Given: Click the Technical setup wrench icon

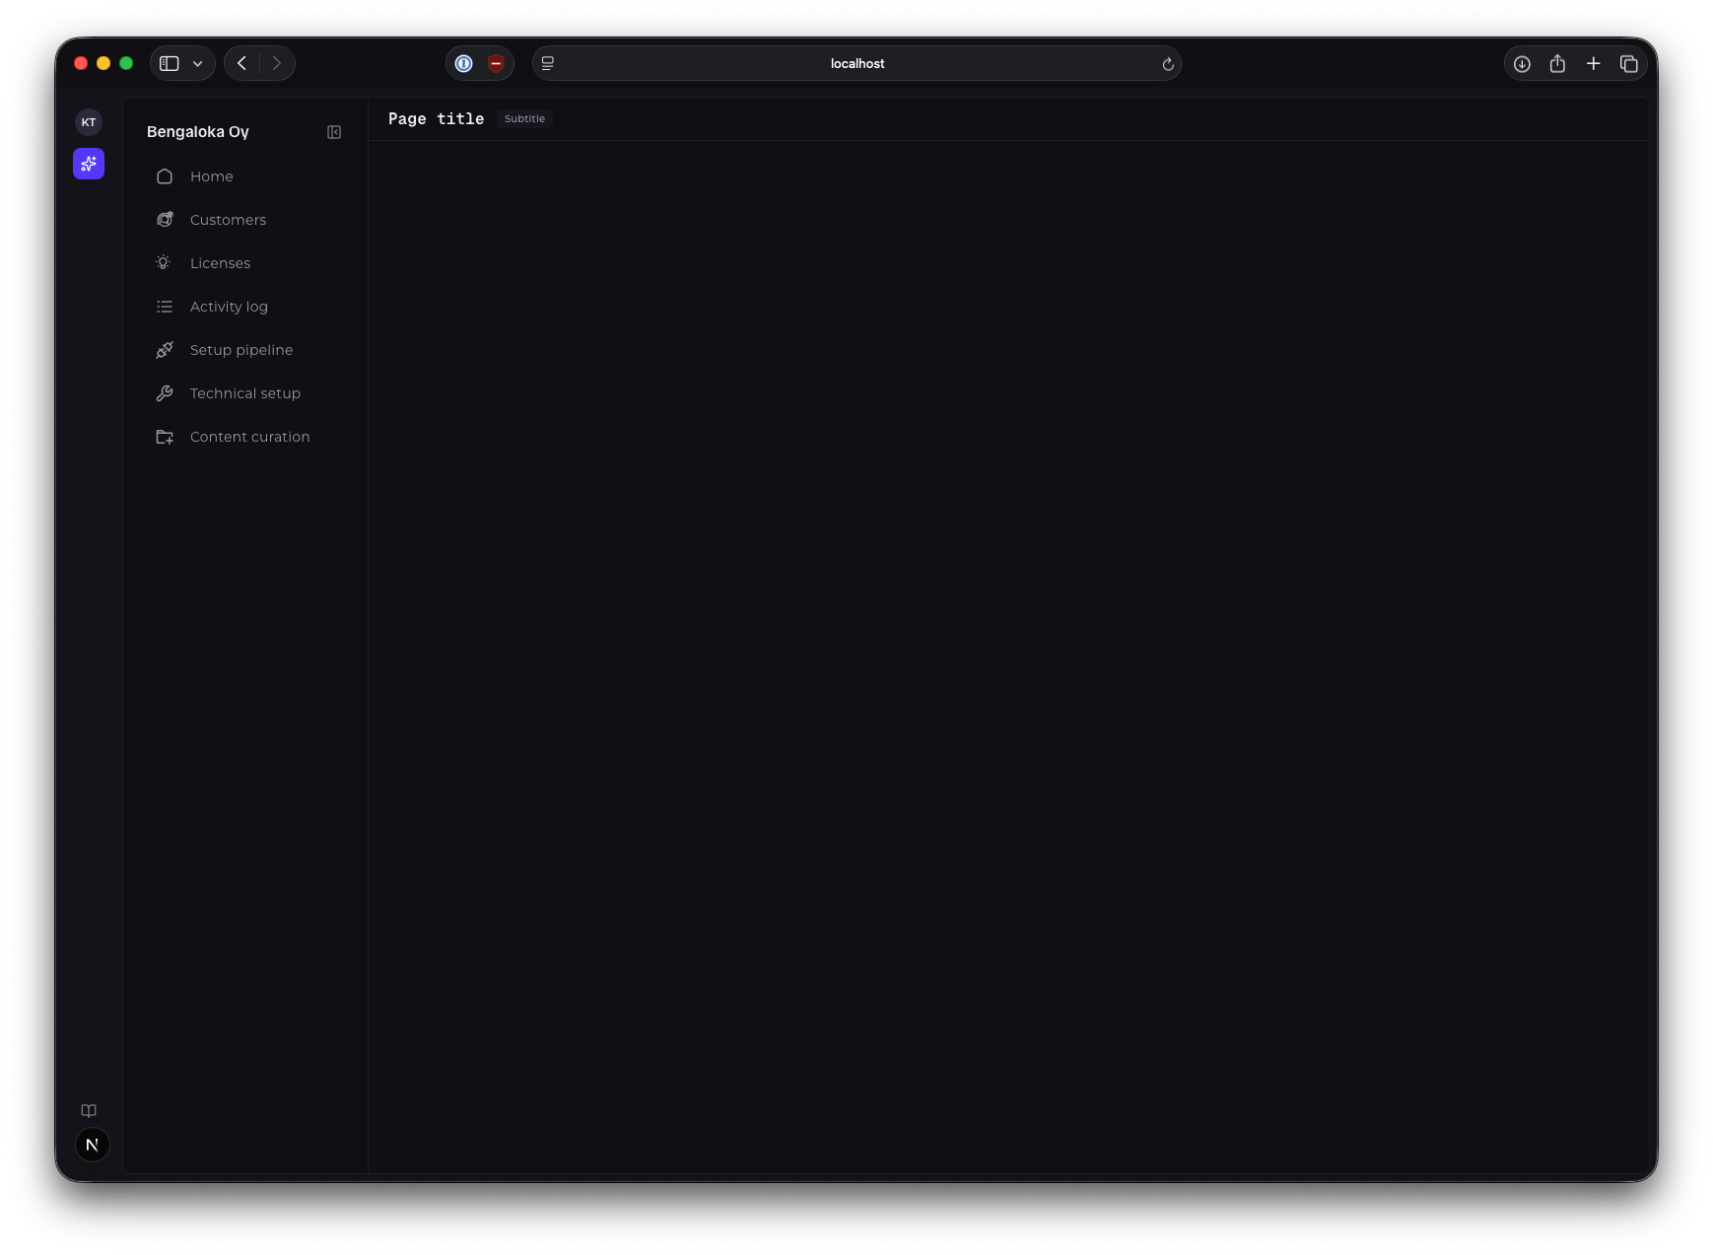Looking at the screenshot, I should coord(165,393).
